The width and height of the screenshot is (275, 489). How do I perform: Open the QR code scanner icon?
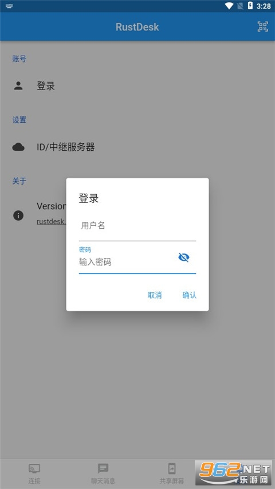point(262,26)
